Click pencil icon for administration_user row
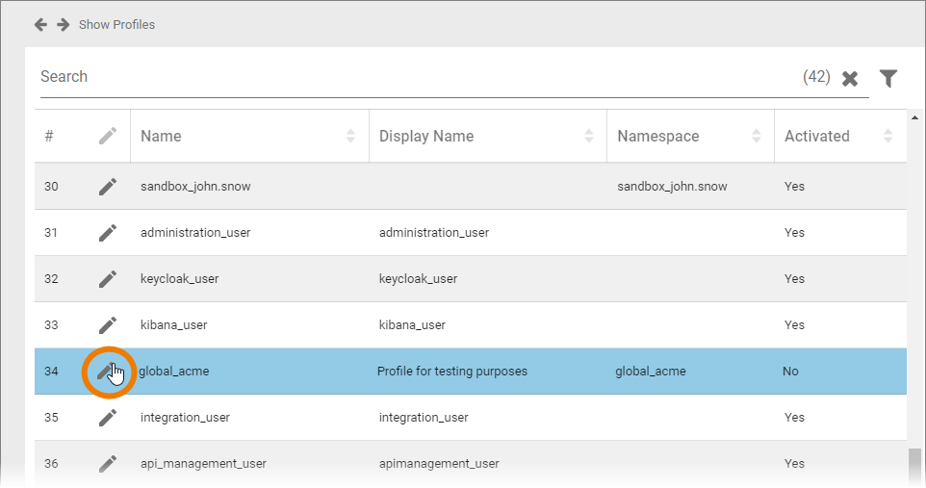926x488 pixels. point(108,233)
